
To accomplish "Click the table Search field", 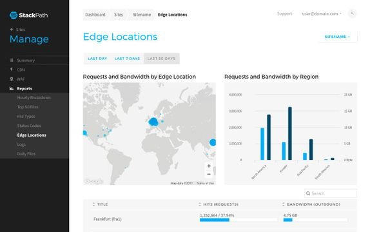I will 330,193.
